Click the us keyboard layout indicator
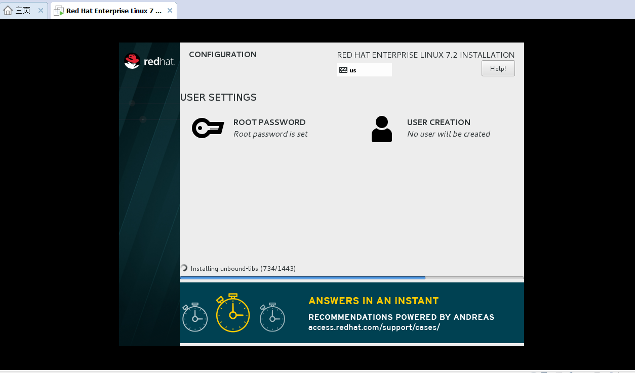Viewport: 635px width, 373px height. point(365,70)
